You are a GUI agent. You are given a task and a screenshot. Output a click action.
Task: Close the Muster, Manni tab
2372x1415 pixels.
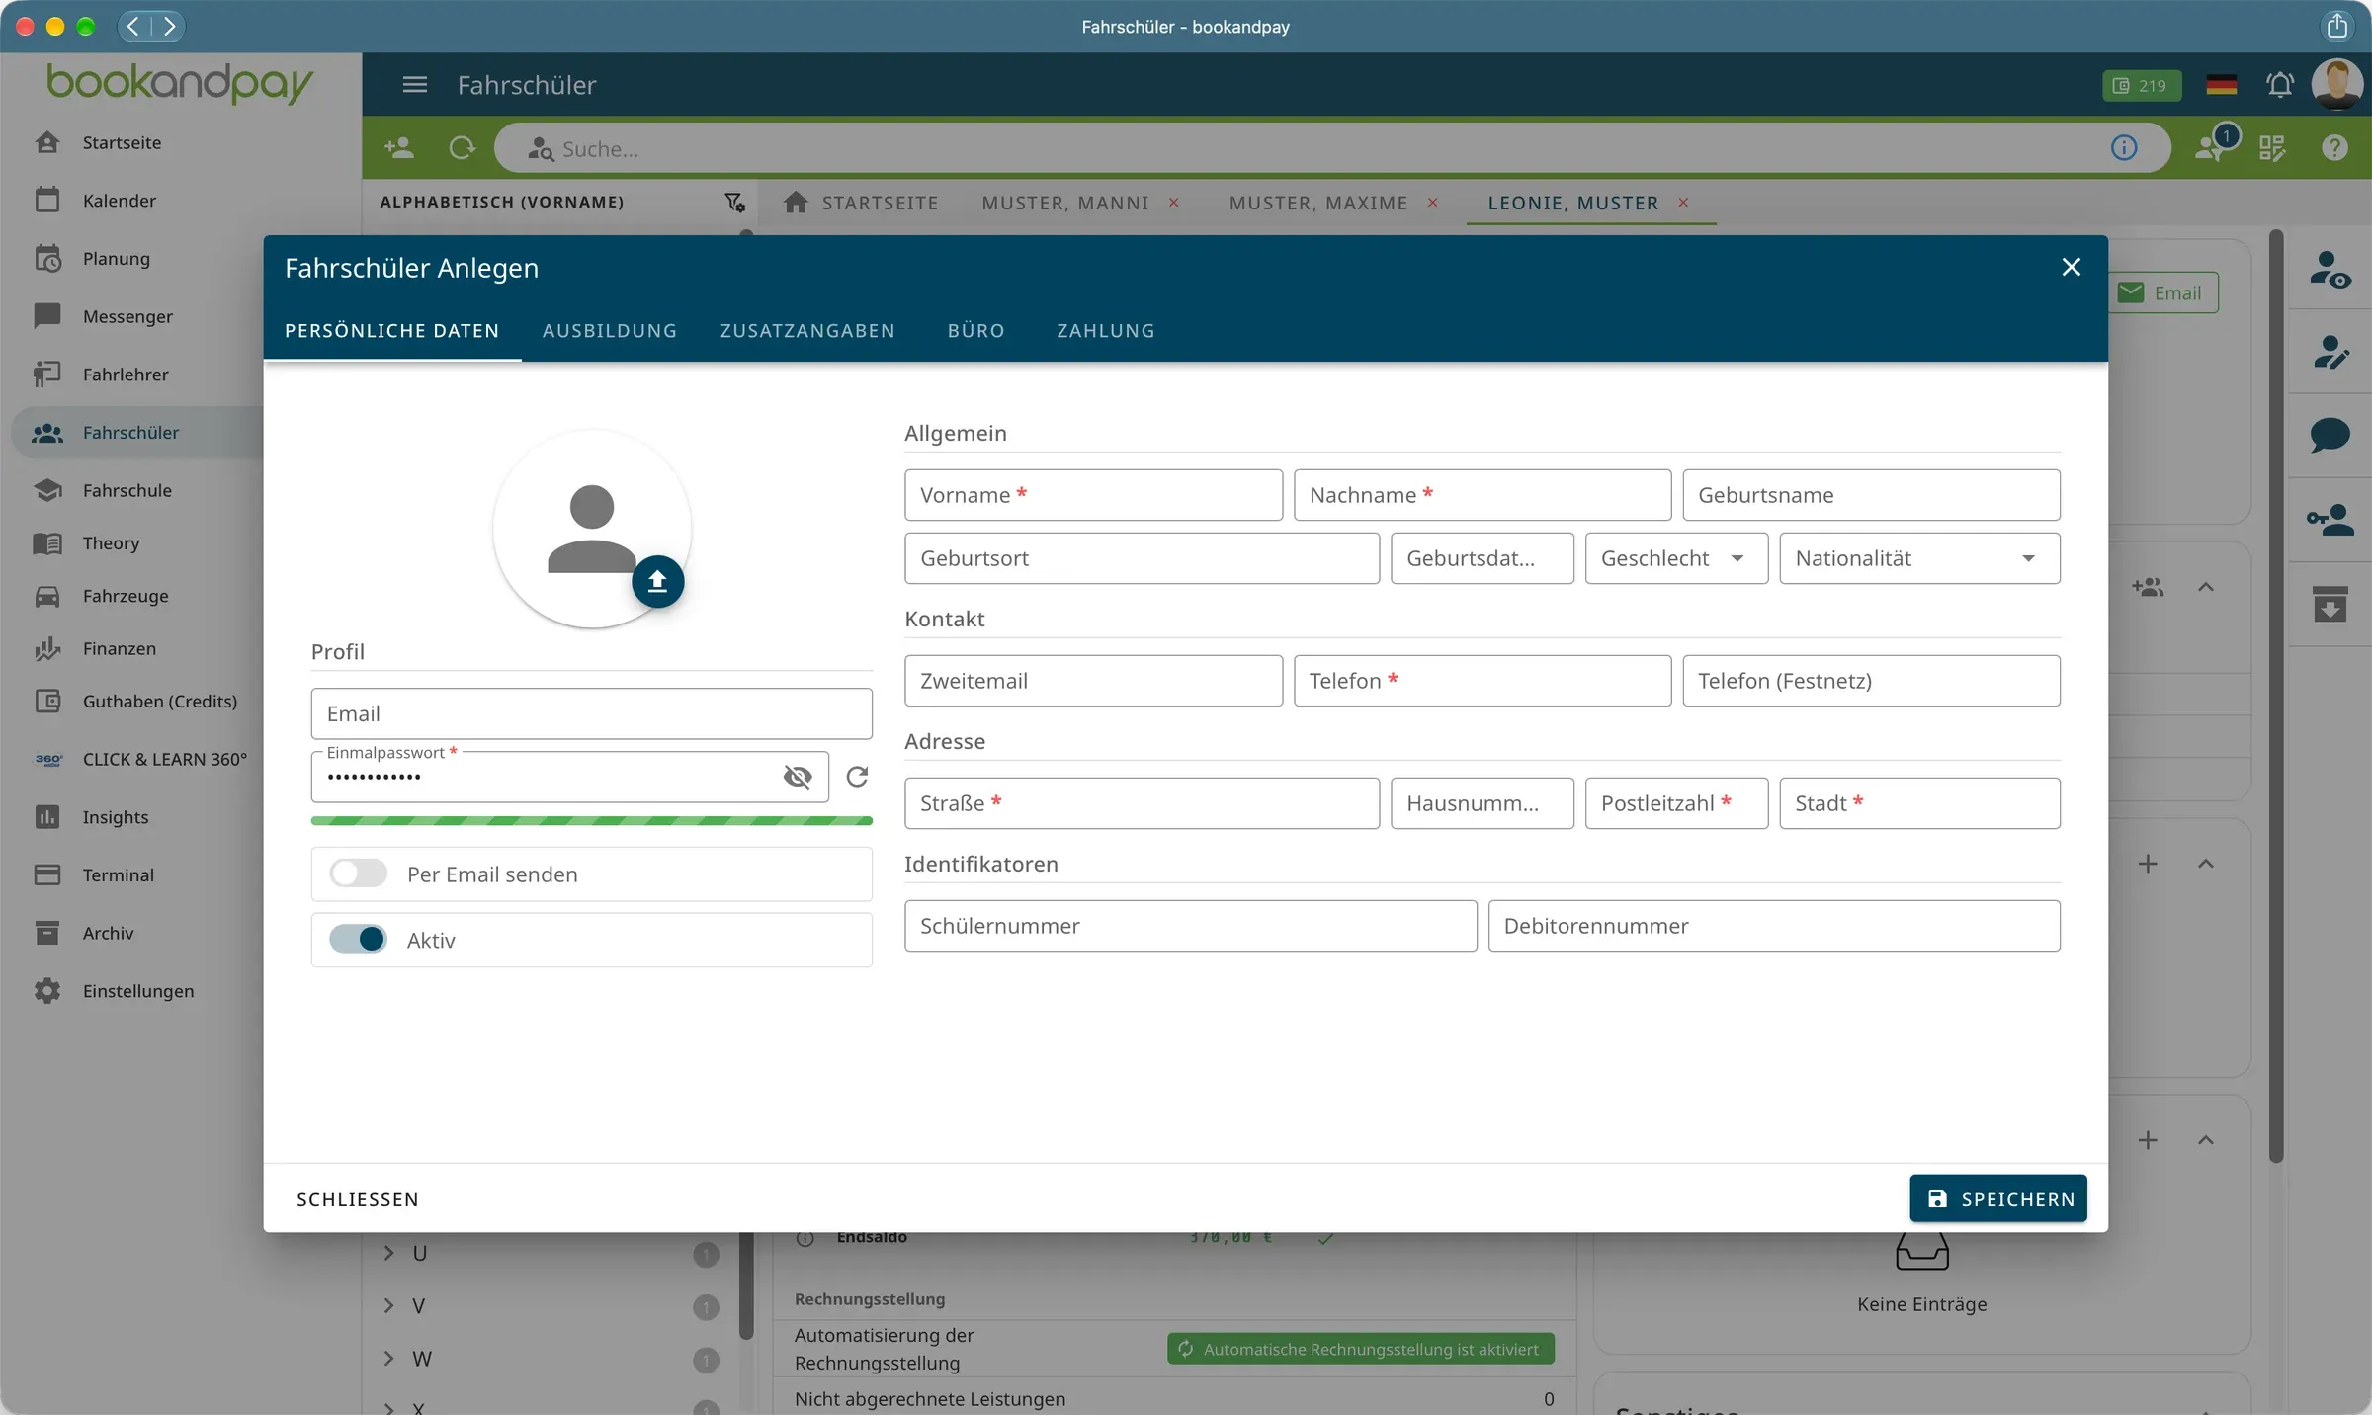tap(1174, 202)
